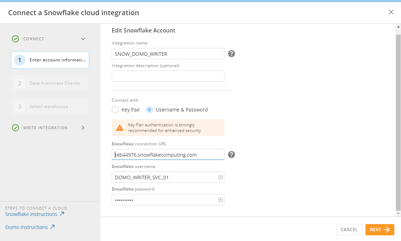
Task: Click credential manager icon in password field
Action: coord(220,200)
